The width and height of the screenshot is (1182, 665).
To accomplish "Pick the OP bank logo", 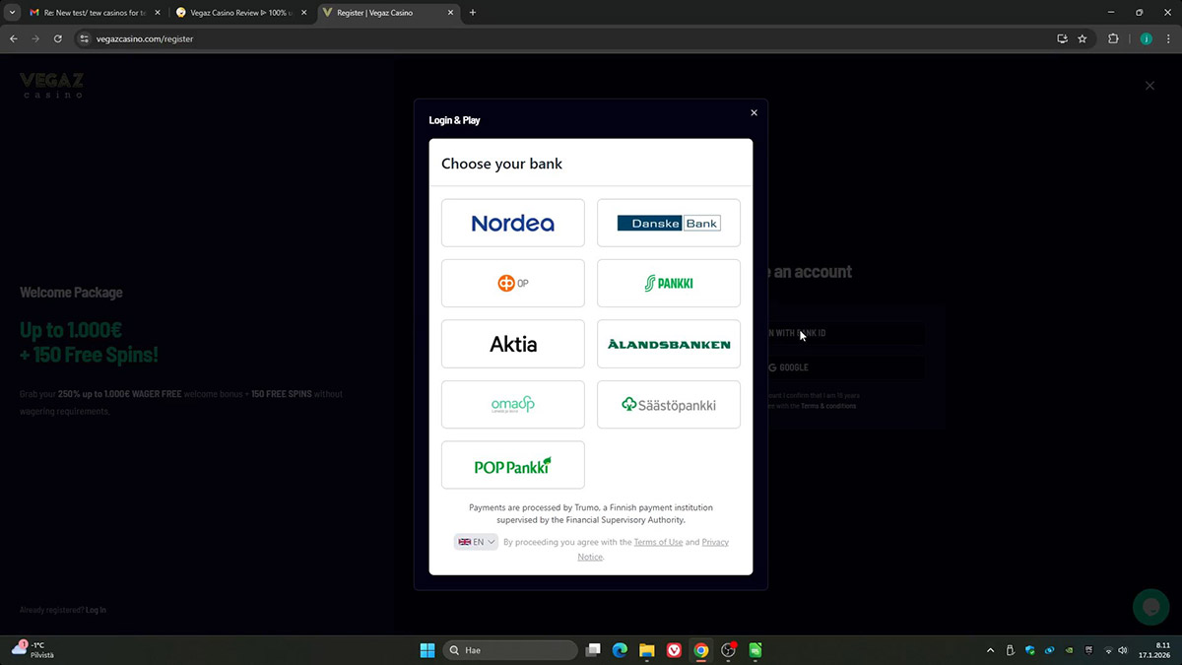I will (512, 284).
